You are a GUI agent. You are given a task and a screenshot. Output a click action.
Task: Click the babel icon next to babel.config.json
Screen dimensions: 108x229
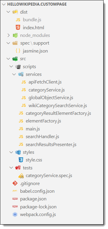(15, 191)
